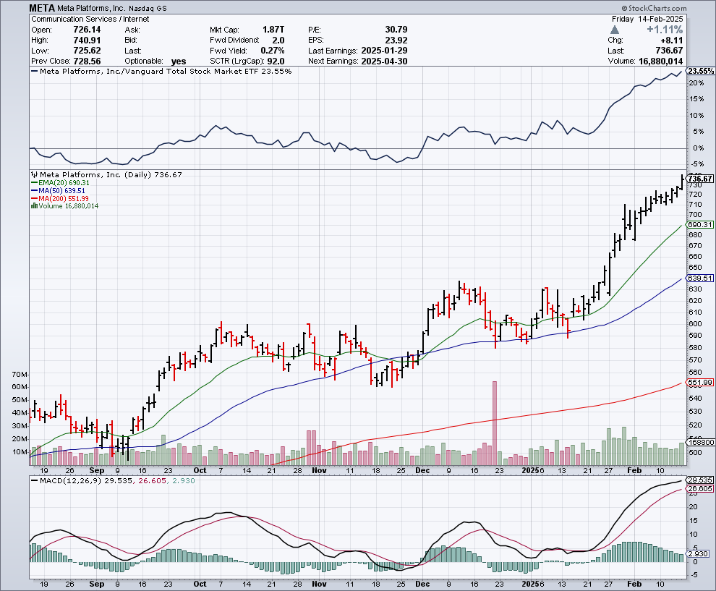Viewport: 716px width, 591px height.
Task: Select the Chg value +8.11
Action: pos(671,41)
